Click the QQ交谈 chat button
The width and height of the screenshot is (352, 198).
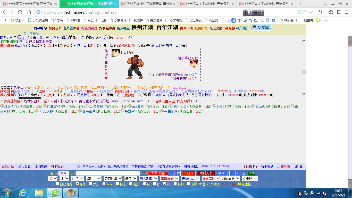(261, 27)
